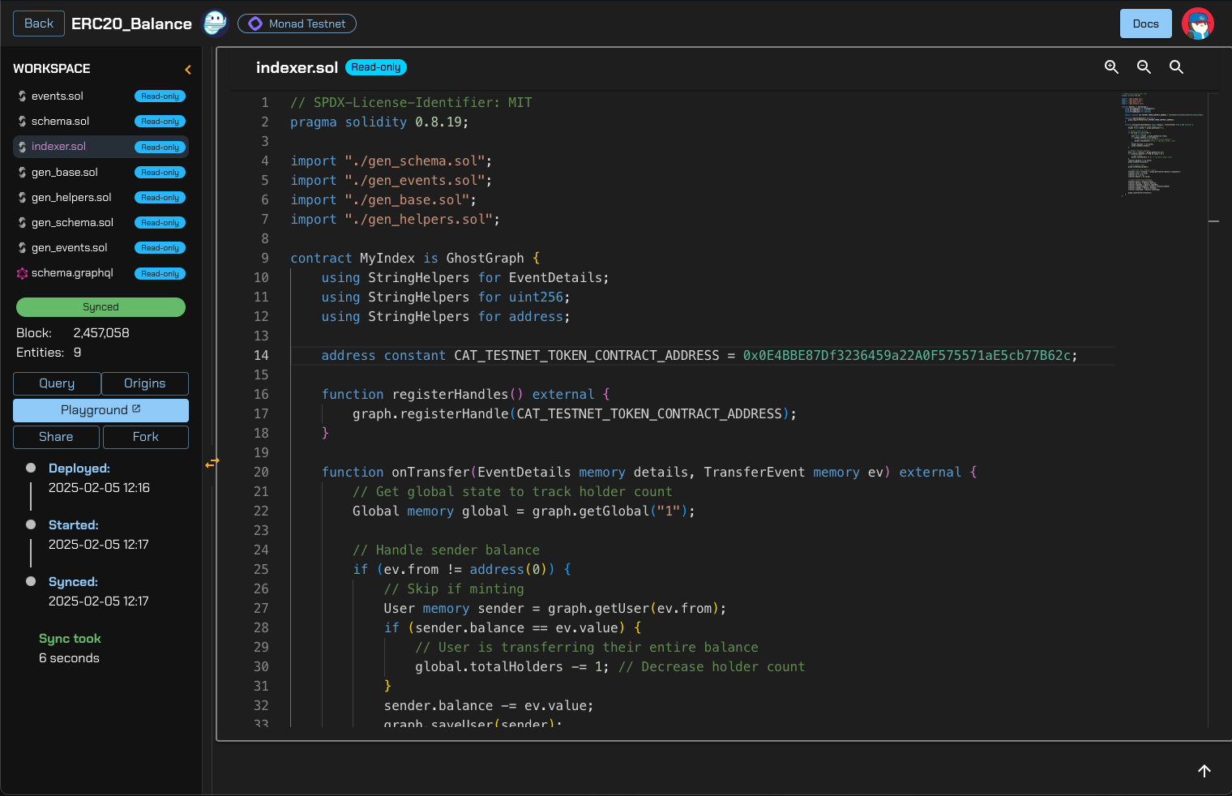Open the code search magnifier icon
The height and width of the screenshot is (796, 1232).
pyautogui.click(x=1176, y=67)
